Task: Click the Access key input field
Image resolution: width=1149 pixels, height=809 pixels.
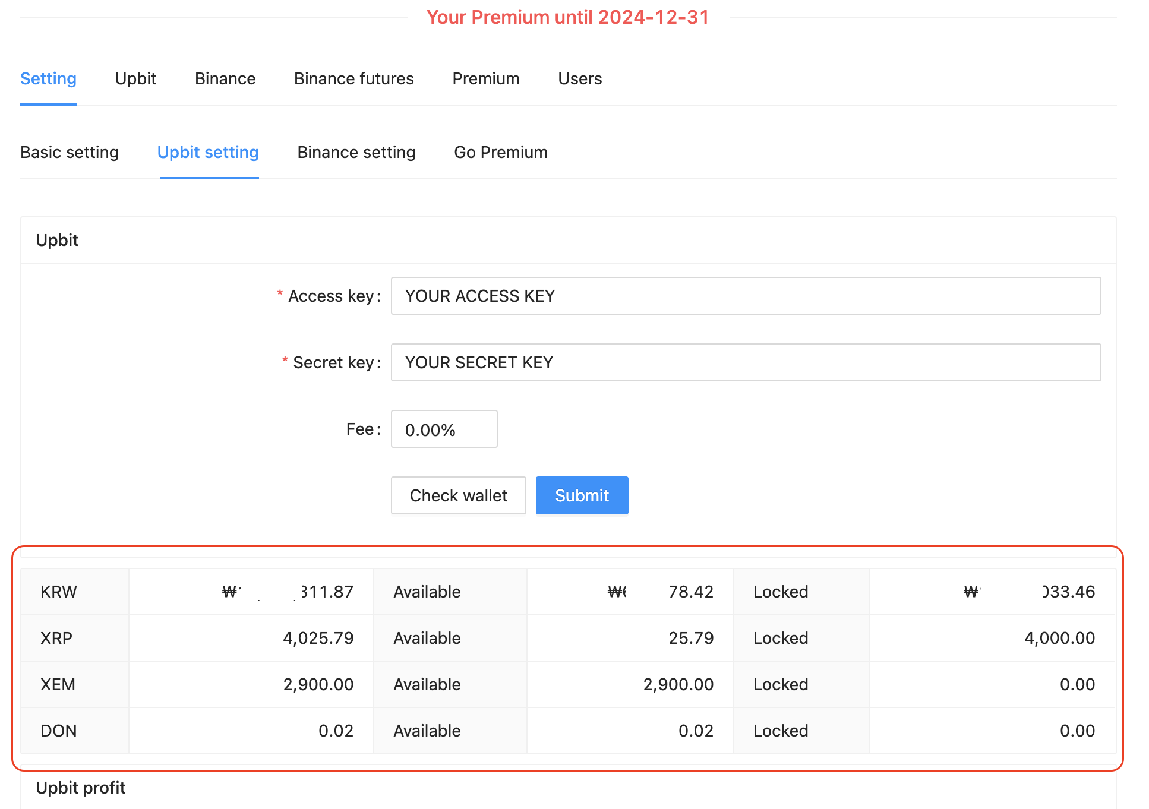Action: (745, 296)
